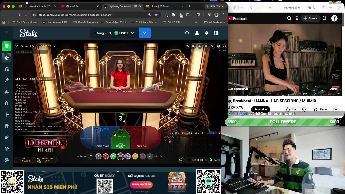Open Benefit Programs bookmark folder
Screen dimensions: 345x194
pyautogui.click(x=85, y=22)
